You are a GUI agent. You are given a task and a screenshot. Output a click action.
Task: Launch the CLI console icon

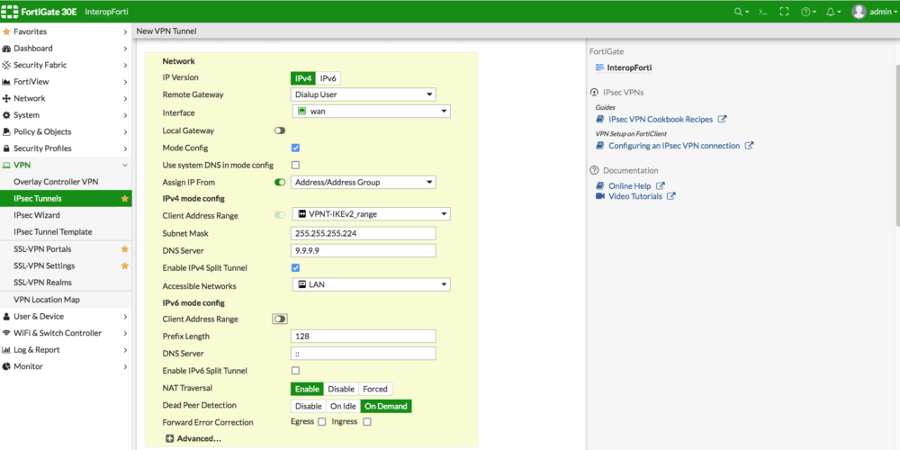point(763,12)
